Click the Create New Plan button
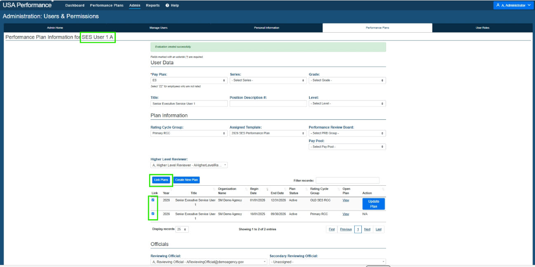 186,180
